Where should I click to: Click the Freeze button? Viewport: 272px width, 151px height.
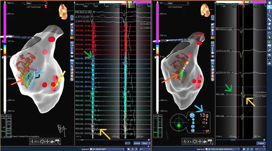(x=261, y=143)
